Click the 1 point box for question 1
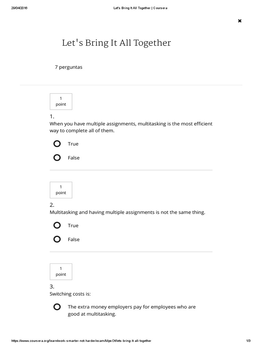The width and height of the screenshot is (262, 349). coord(61,102)
